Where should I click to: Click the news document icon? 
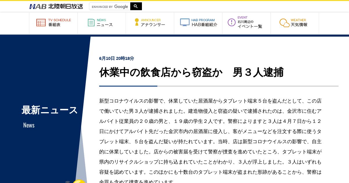(x=91, y=23)
